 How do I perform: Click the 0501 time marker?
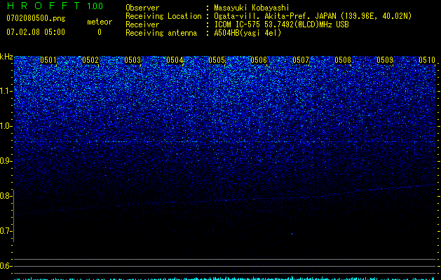48,60
